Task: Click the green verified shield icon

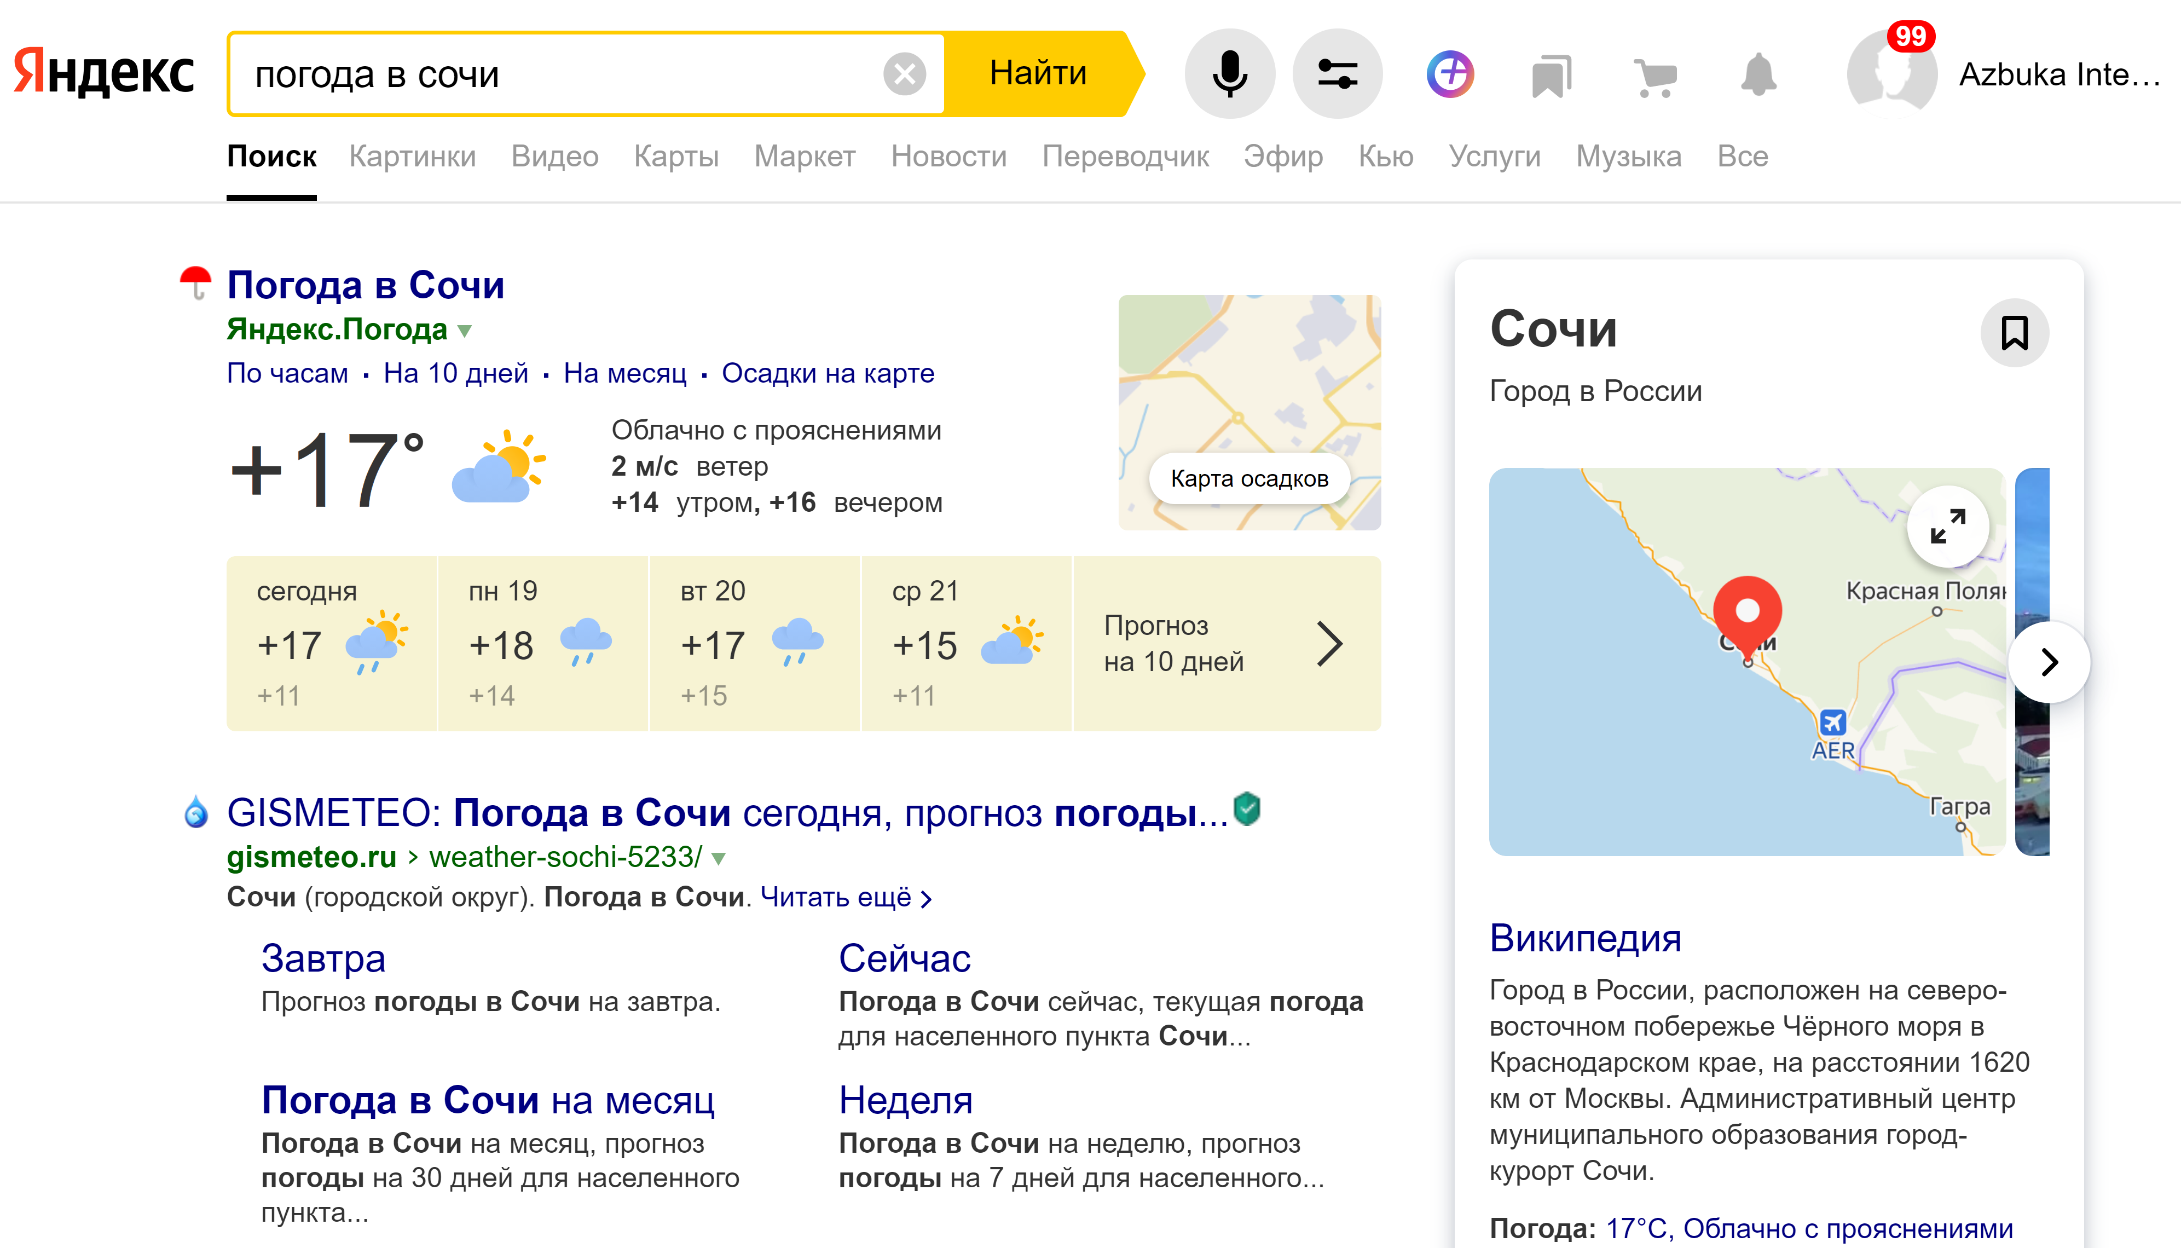Action: (x=1247, y=809)
